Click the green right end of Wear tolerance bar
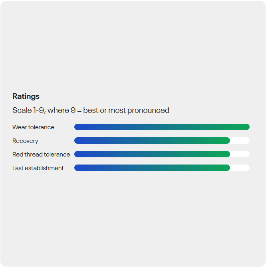 (245, 127)
